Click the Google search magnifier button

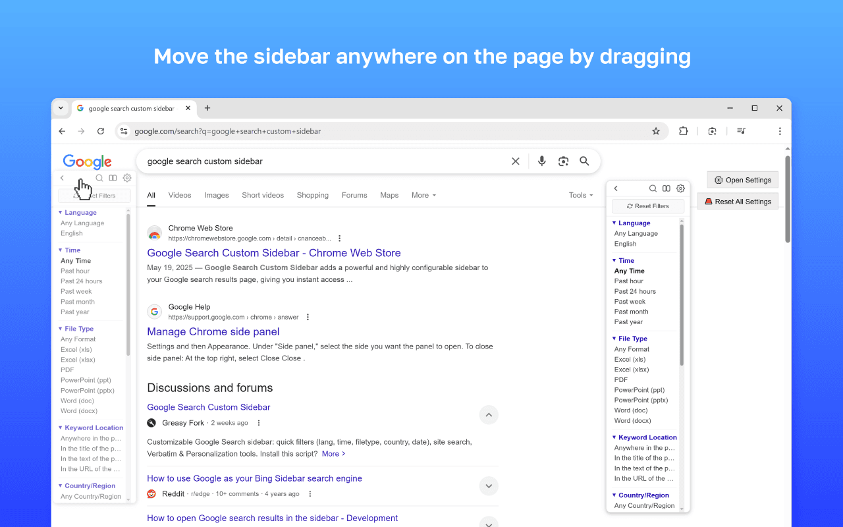(584, 161)
